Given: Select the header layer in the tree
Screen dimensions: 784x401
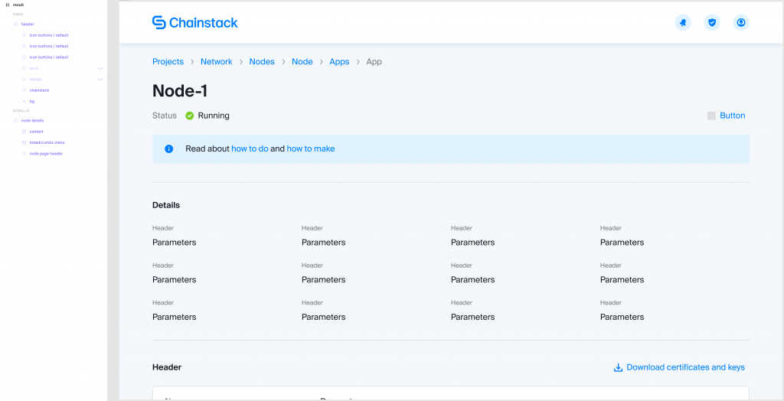Looking at the screenshot, I should coord(28,24).
